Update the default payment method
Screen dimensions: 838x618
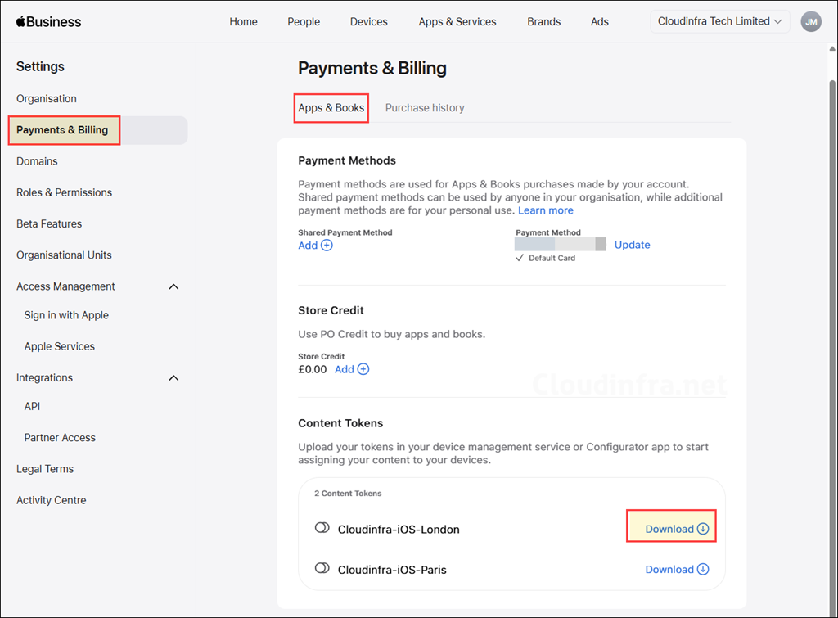pyautogui.click(x=633, y=245)
